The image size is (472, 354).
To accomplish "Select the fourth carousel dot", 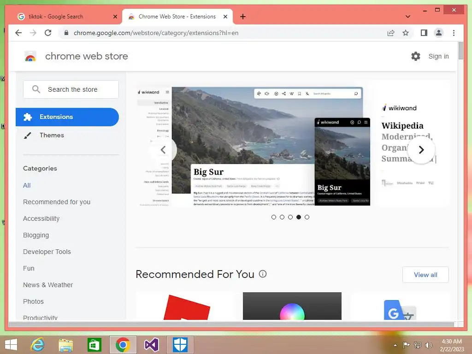I will click(299, 217).
